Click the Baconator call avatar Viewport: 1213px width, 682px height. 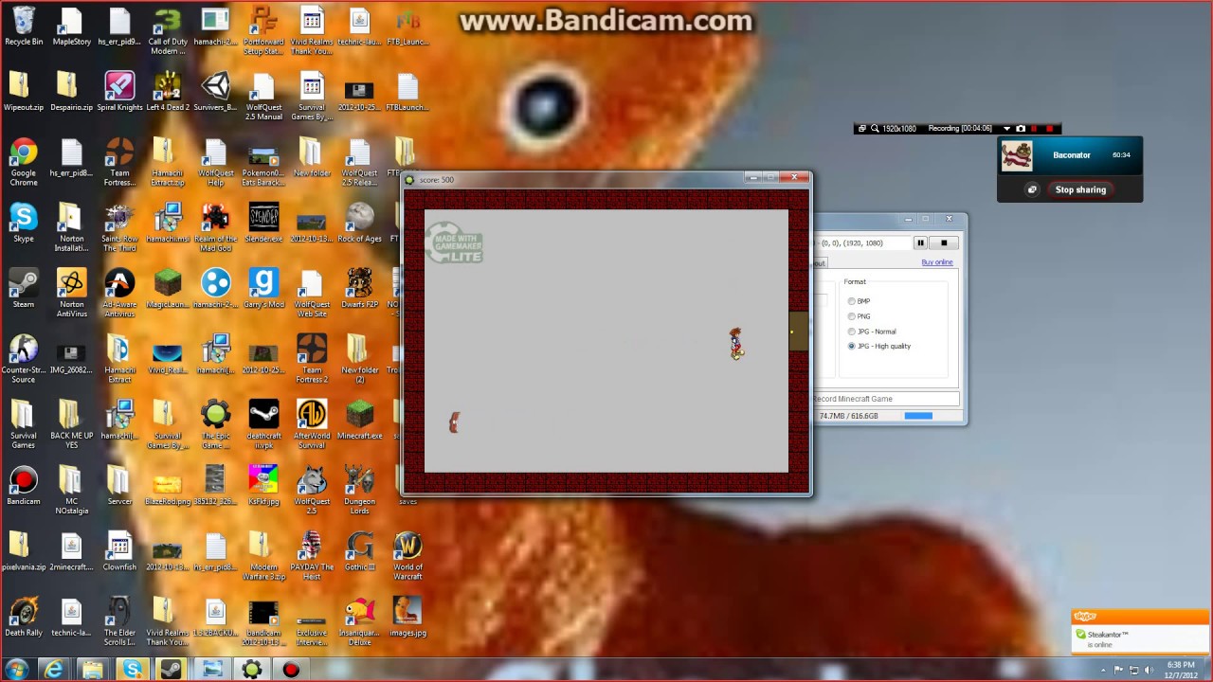click(x=1017, y=155)
